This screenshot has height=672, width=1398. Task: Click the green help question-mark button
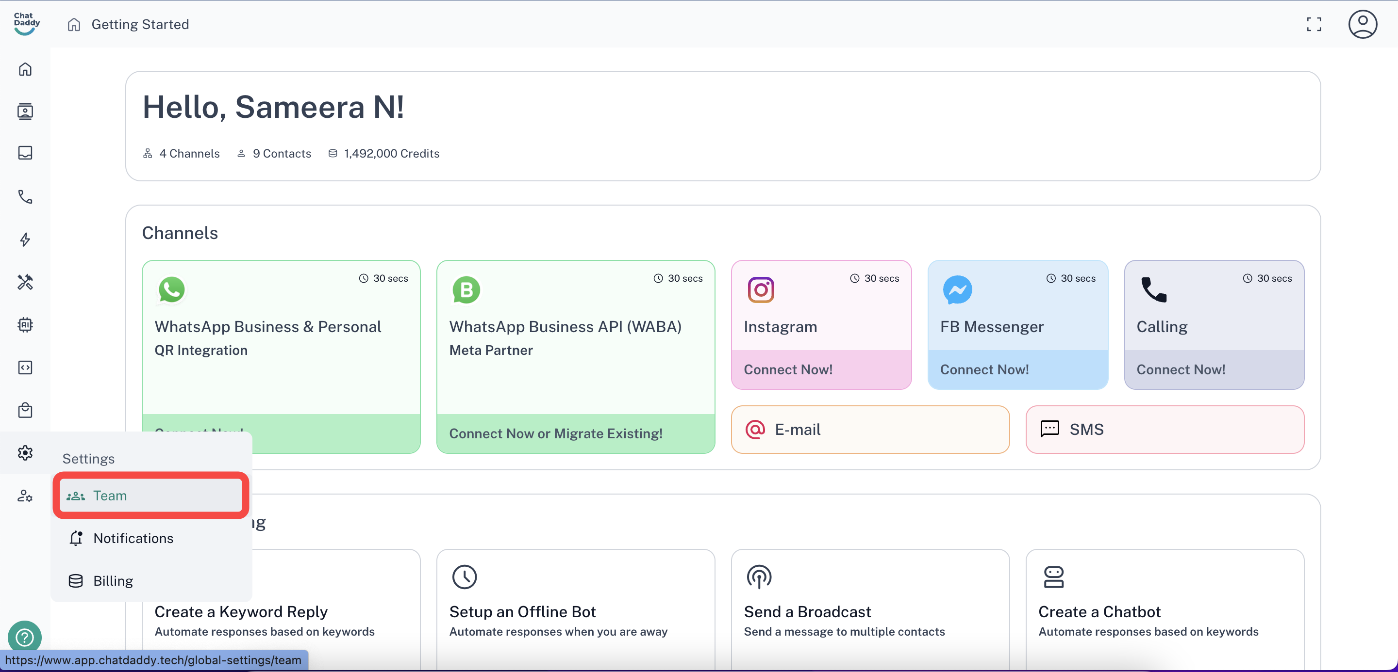24,637
